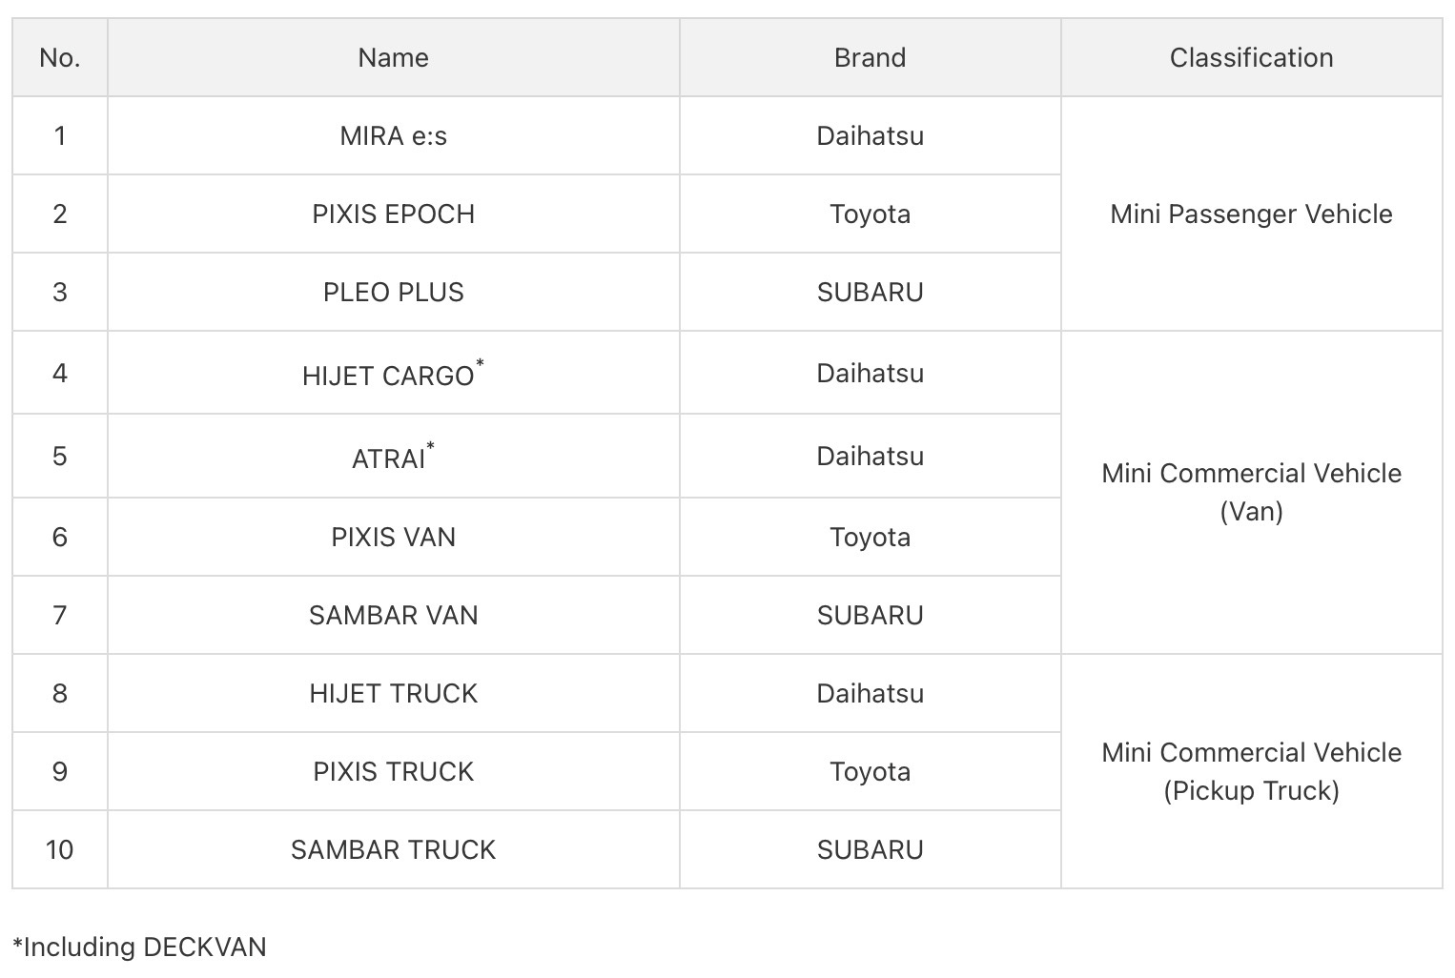Select the PIXIS TRUCK cell
This screenshot has height=978, width=1455.
(393, 771)
